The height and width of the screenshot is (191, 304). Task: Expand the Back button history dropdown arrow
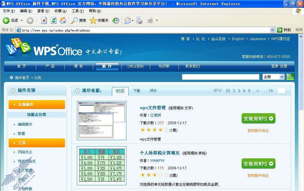tap(22, 20)
